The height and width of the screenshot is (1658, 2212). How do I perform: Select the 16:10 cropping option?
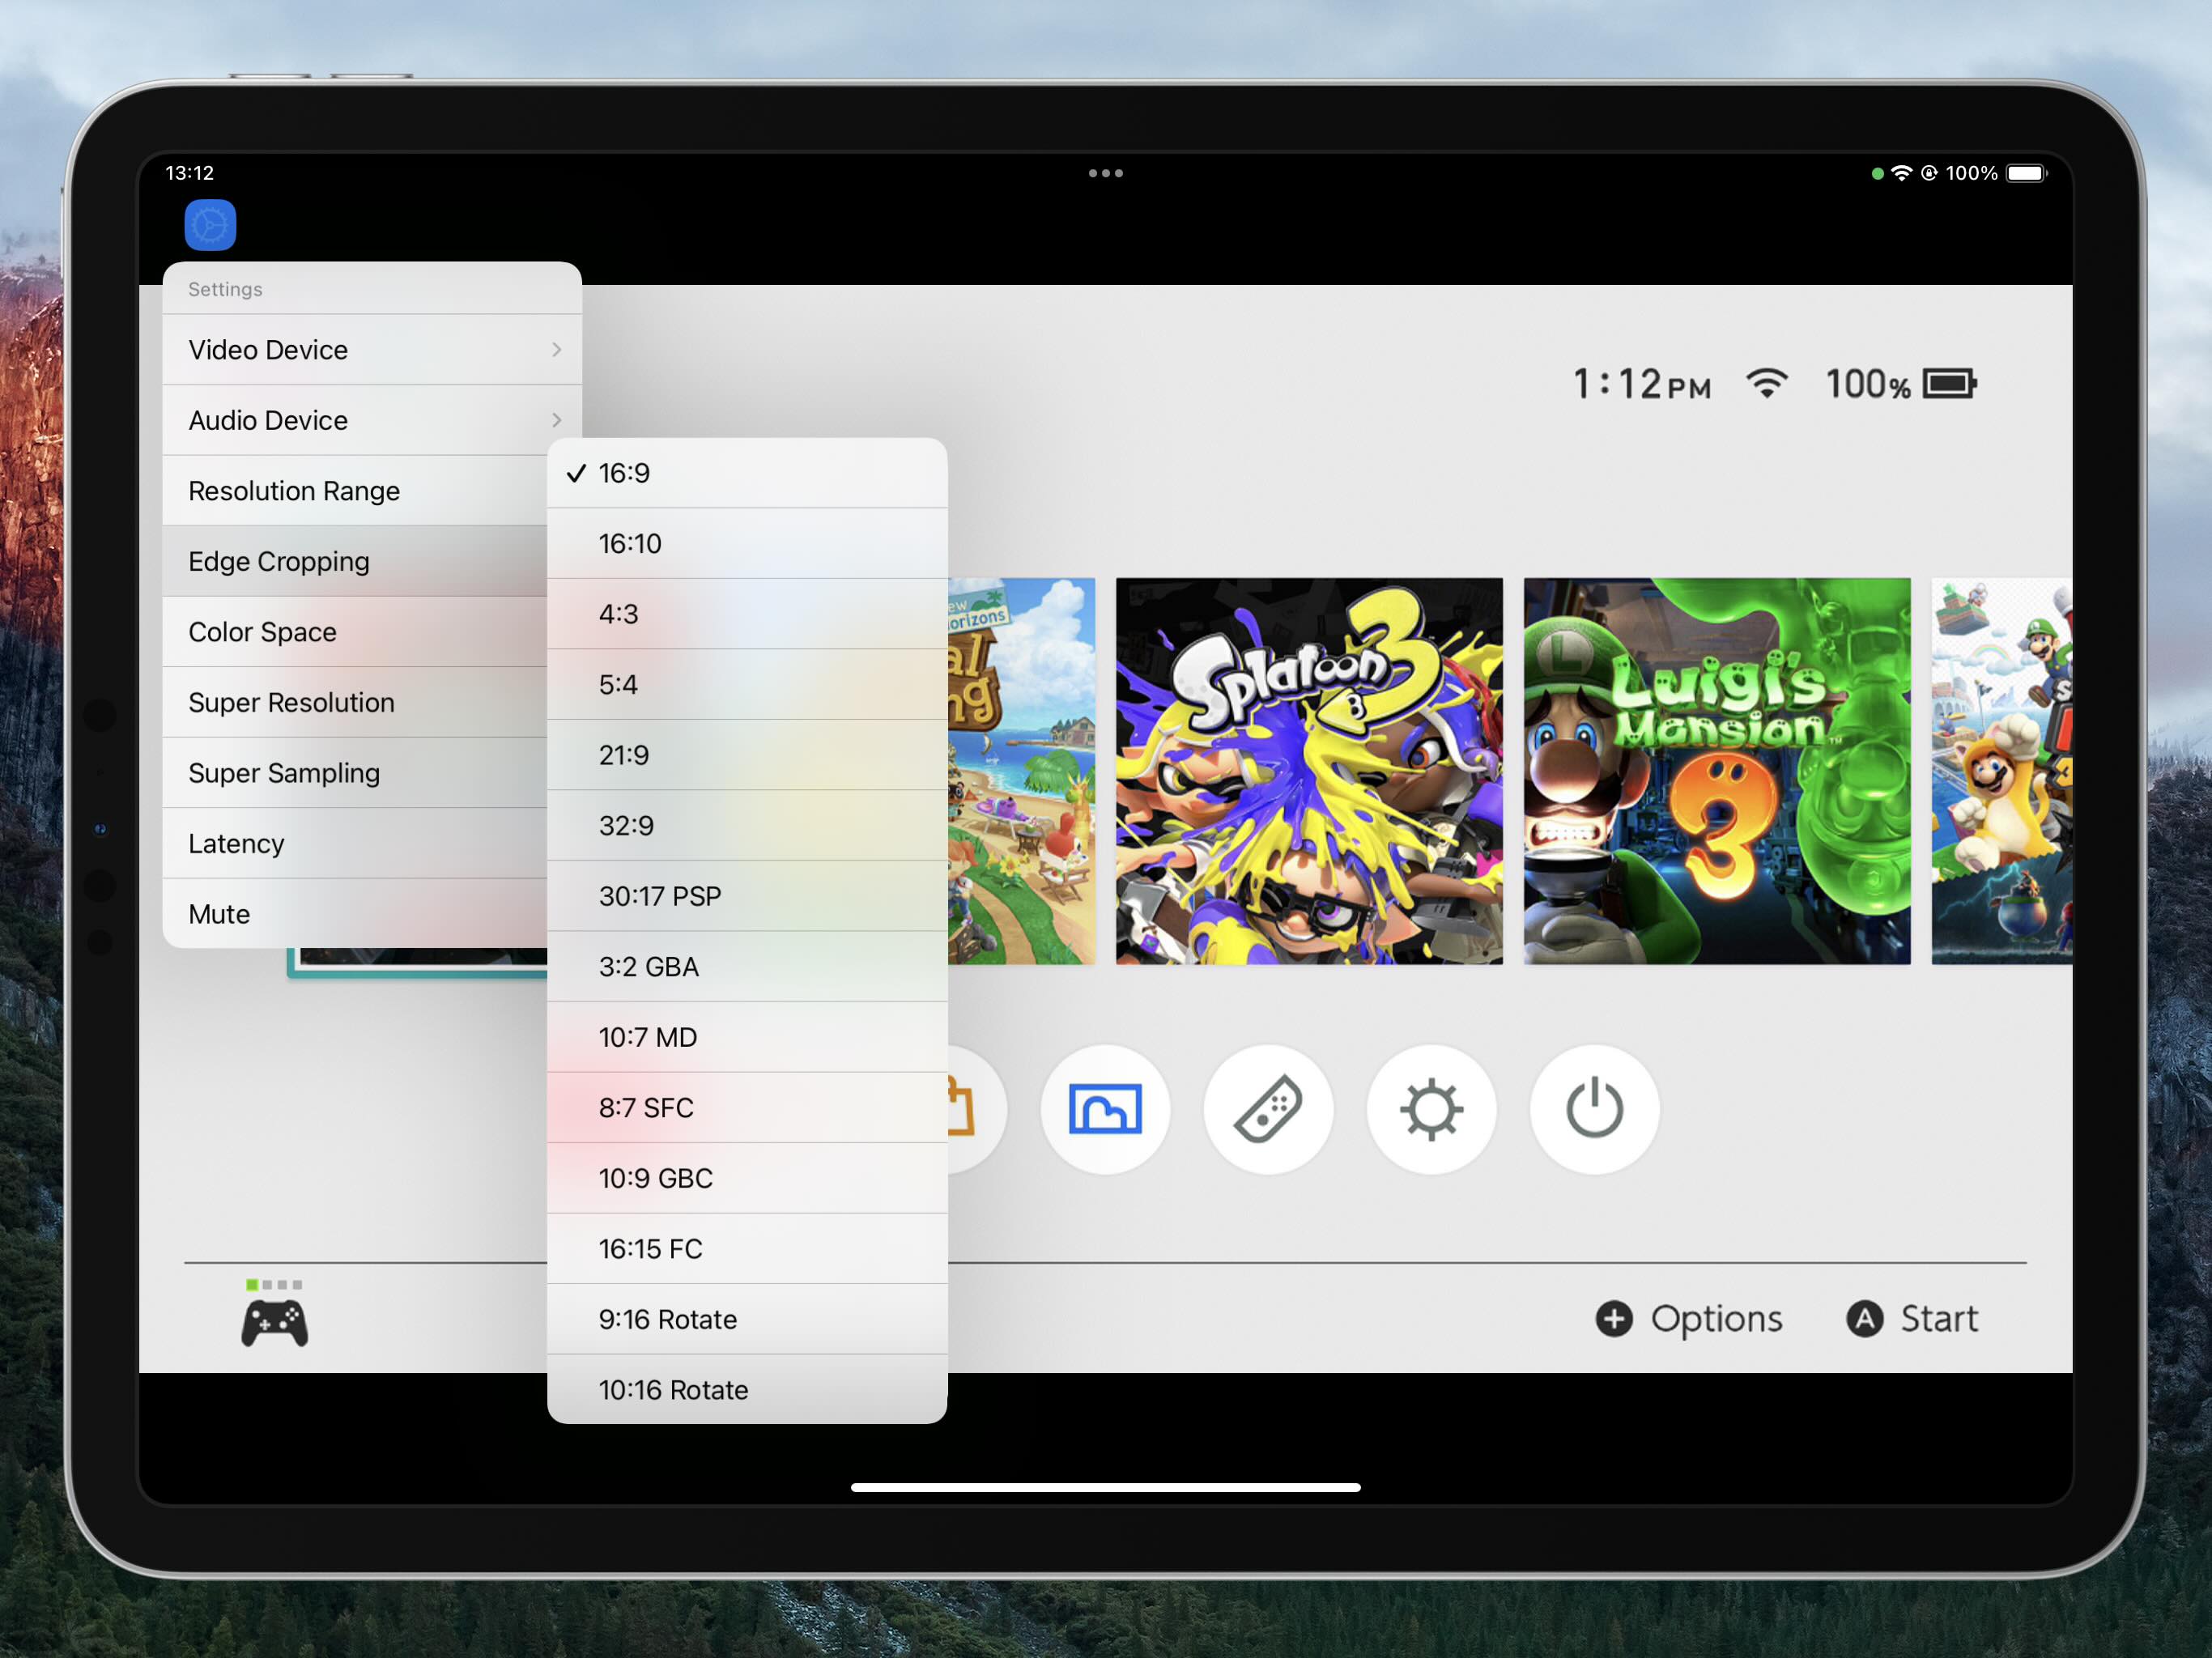(x=747, y=543)
